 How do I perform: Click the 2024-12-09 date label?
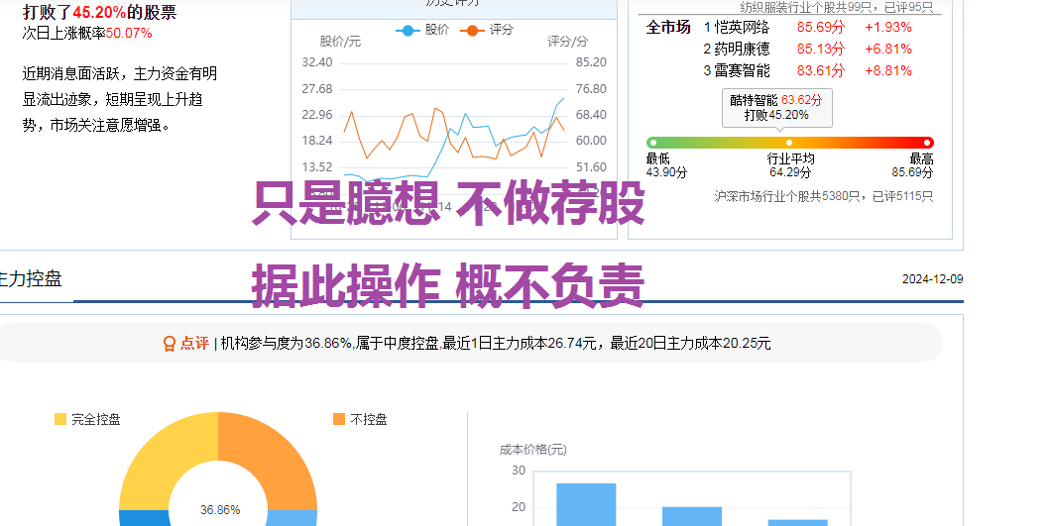coord(932,279)
